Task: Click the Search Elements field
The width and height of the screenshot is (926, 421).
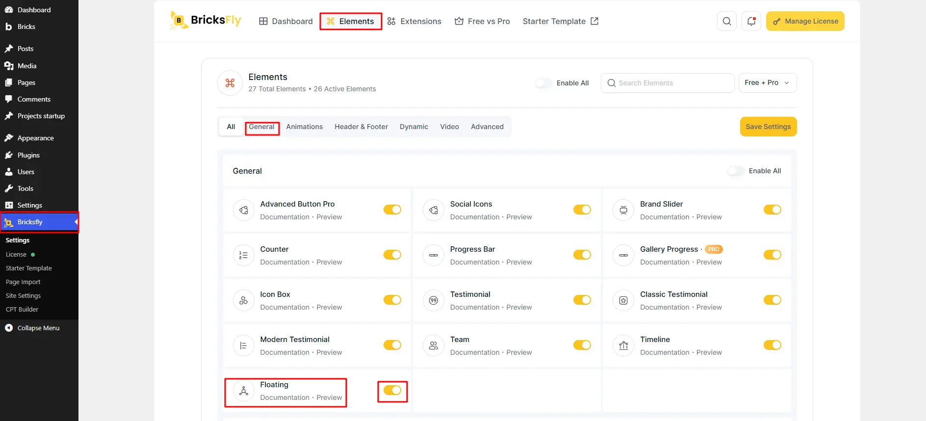Action: tap(668, 83)
